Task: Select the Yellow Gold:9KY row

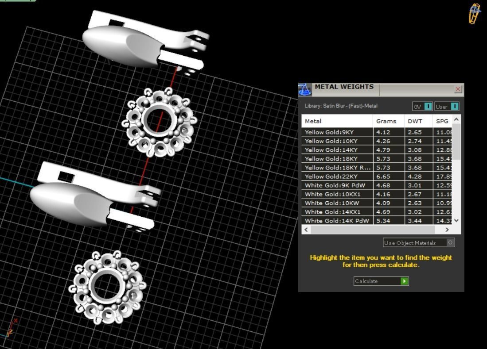Action: 376,132
